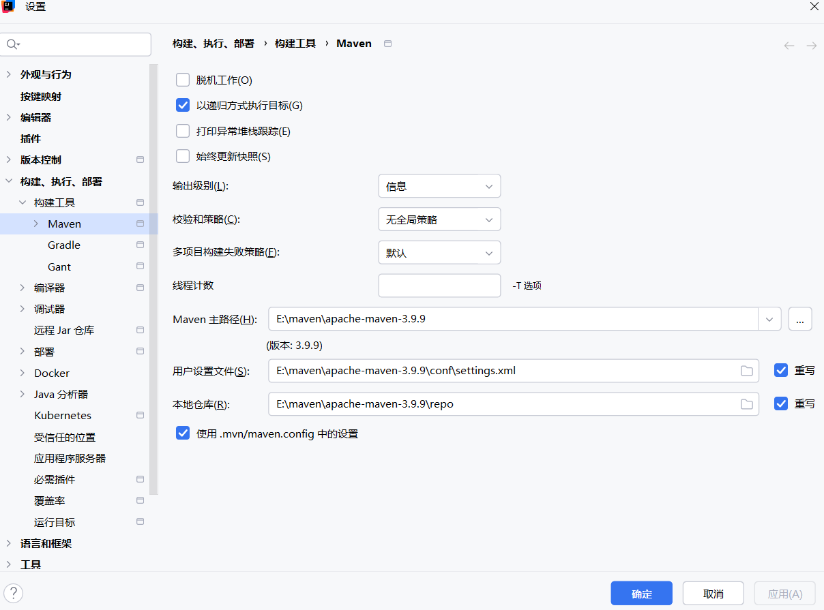Click the 确定 button
The width and height of the screenshot is (824, 610).
click(x=642, y=594)
